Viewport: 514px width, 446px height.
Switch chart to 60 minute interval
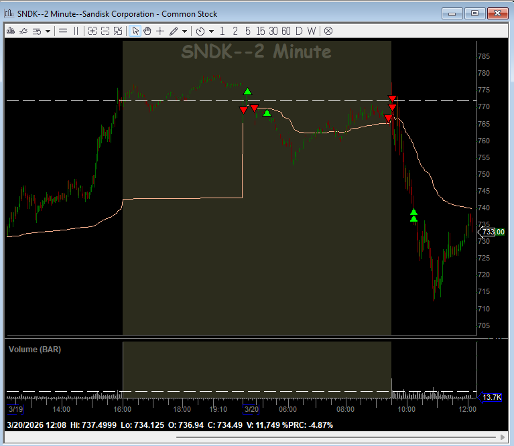286,31
